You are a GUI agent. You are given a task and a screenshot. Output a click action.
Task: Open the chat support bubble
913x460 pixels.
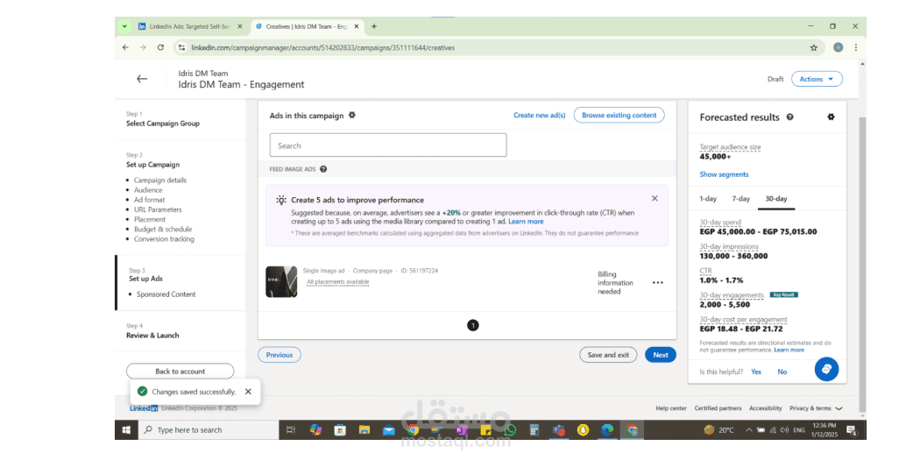tap(826, 369)
